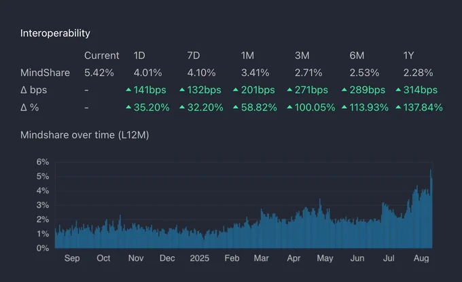Click the 113.93% change value

(369, 107)
